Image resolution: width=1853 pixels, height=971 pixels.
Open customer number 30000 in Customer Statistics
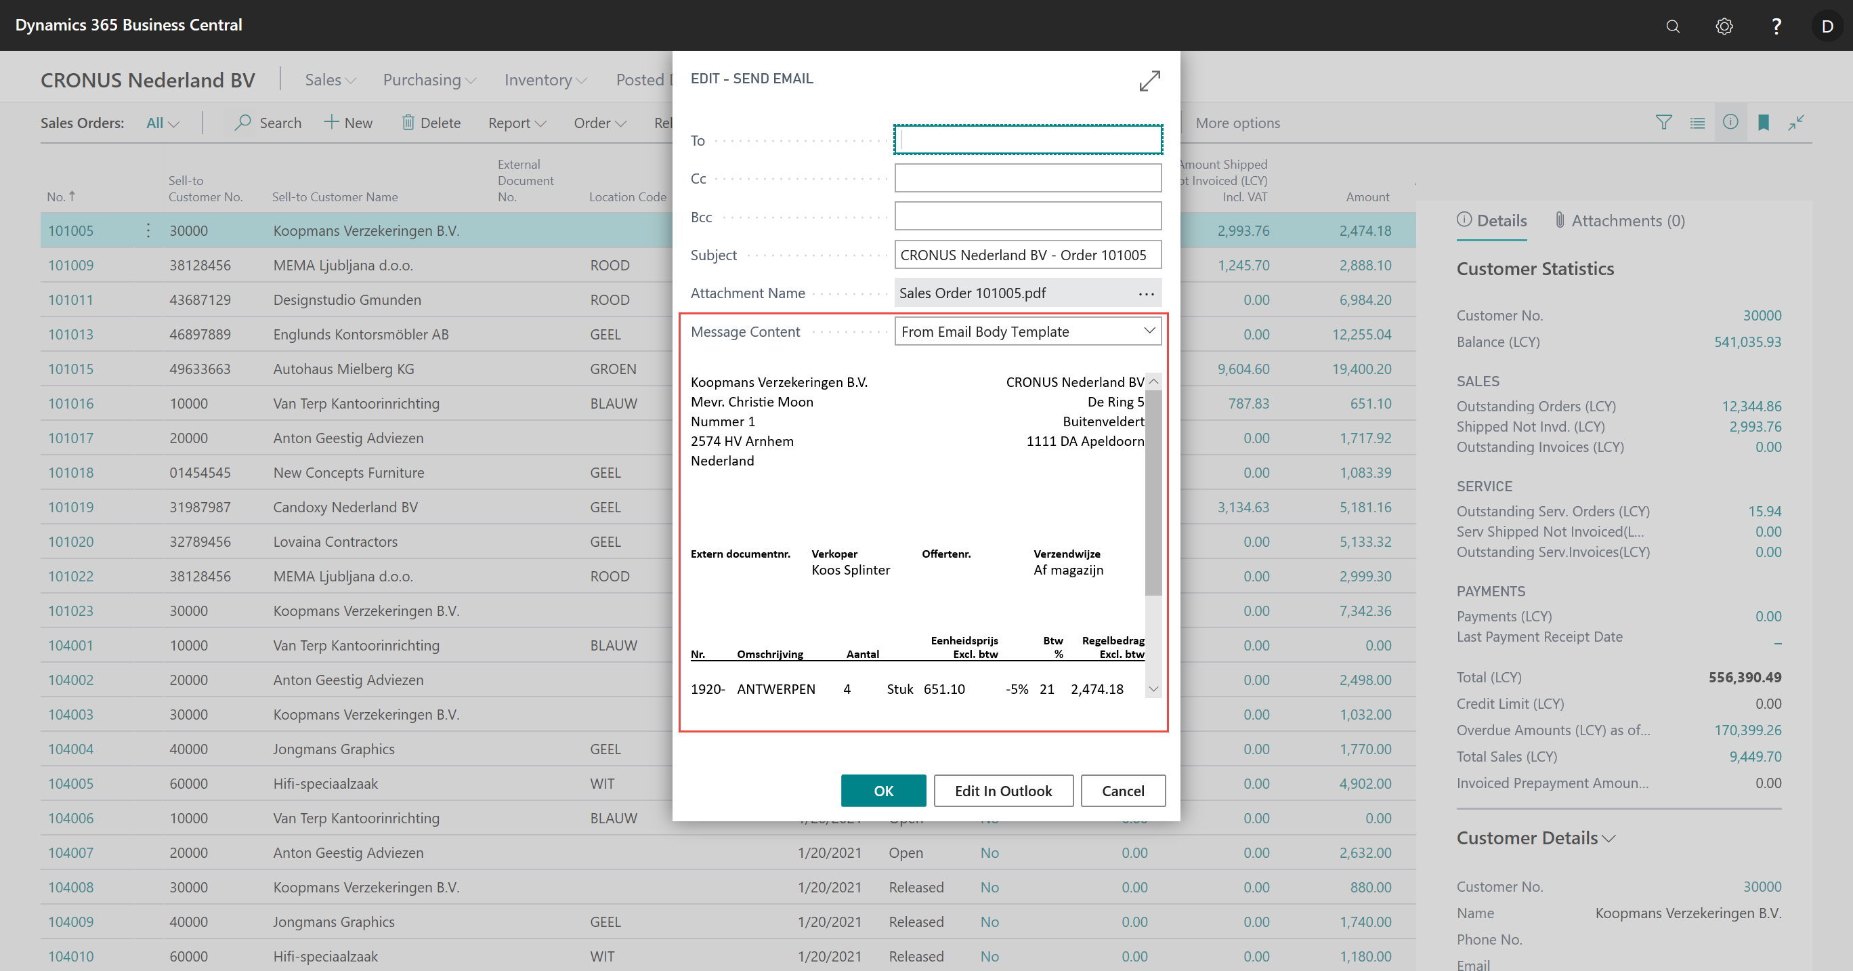click(1762, 315)
